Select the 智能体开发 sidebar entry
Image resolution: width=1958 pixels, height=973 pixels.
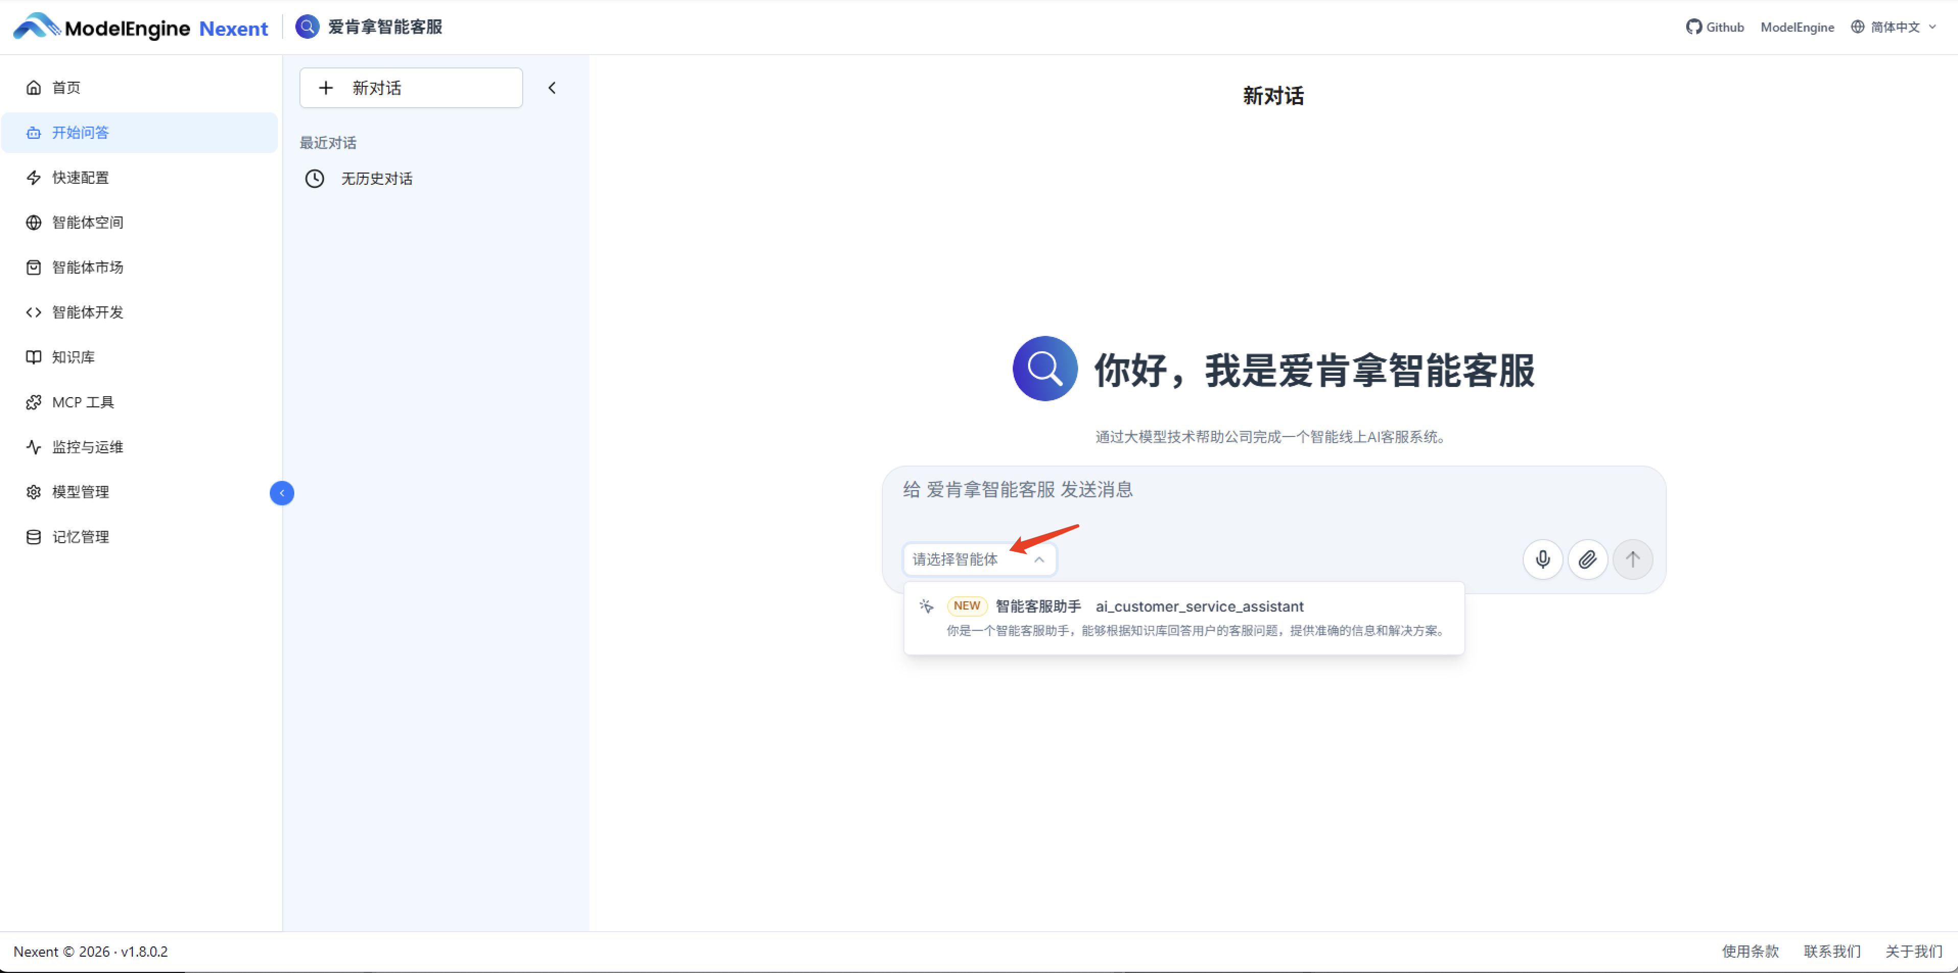[87, 311]
